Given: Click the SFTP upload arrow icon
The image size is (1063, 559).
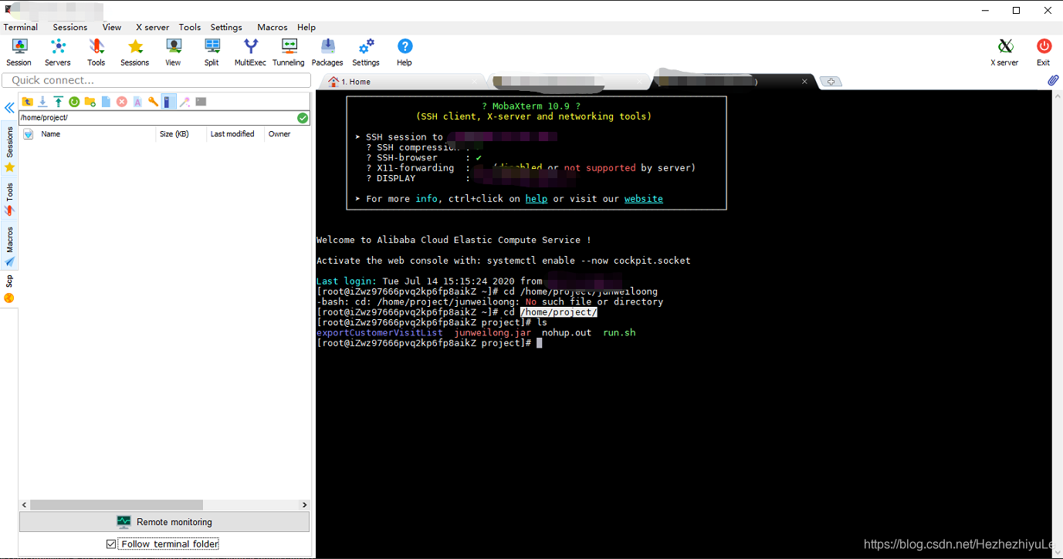Looking at the screenshot, I should pos(58,102).
